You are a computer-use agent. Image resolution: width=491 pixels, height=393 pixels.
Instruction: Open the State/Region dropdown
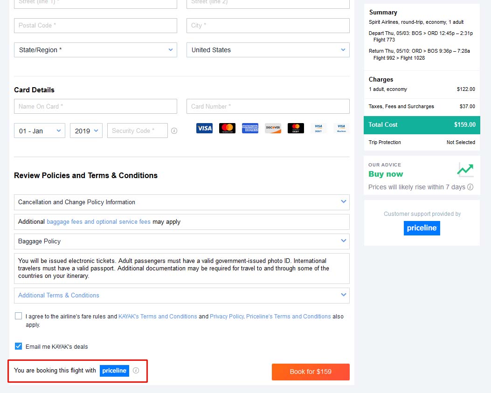click(x=96, y=50)
